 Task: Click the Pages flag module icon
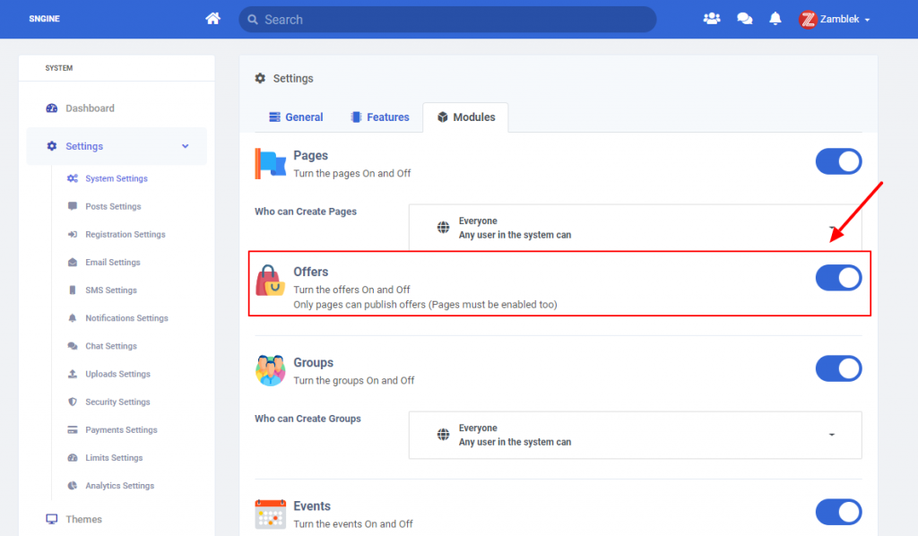click(270, 163)
